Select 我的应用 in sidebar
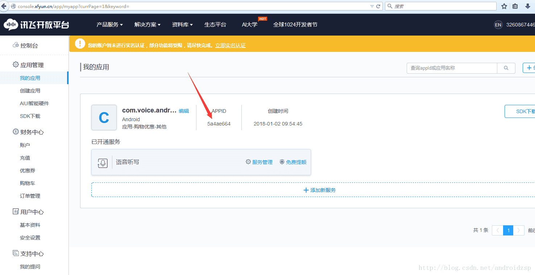 click(30, 78)
